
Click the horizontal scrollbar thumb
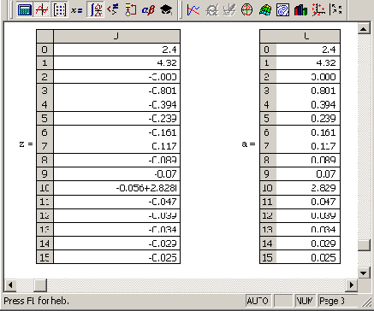(x=40, y=285)
